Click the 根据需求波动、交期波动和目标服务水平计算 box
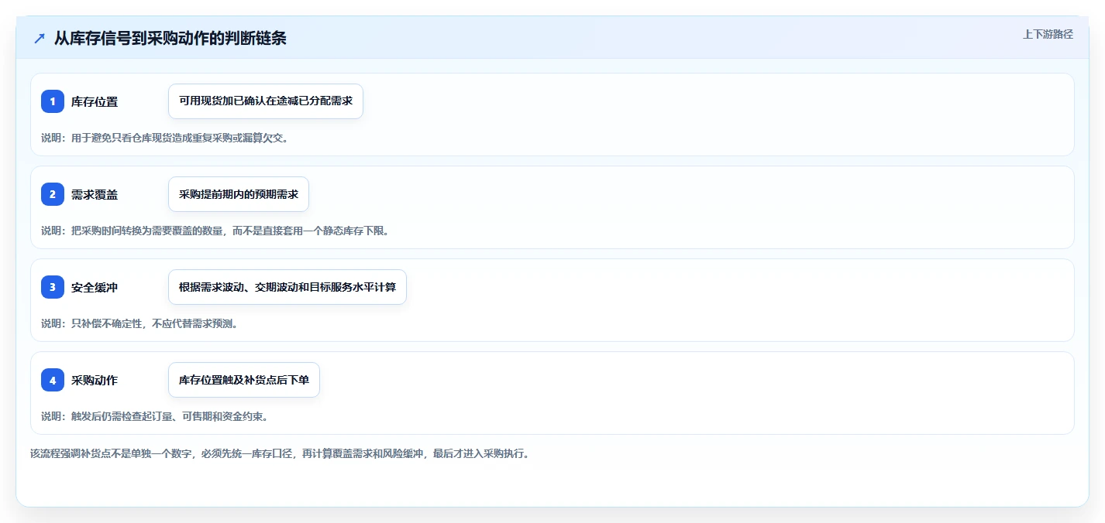This screenshot has width=1105, height=523. [287, 287]
